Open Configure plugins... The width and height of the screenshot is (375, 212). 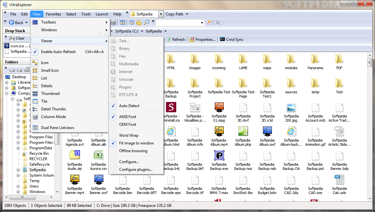coord(136,169)
